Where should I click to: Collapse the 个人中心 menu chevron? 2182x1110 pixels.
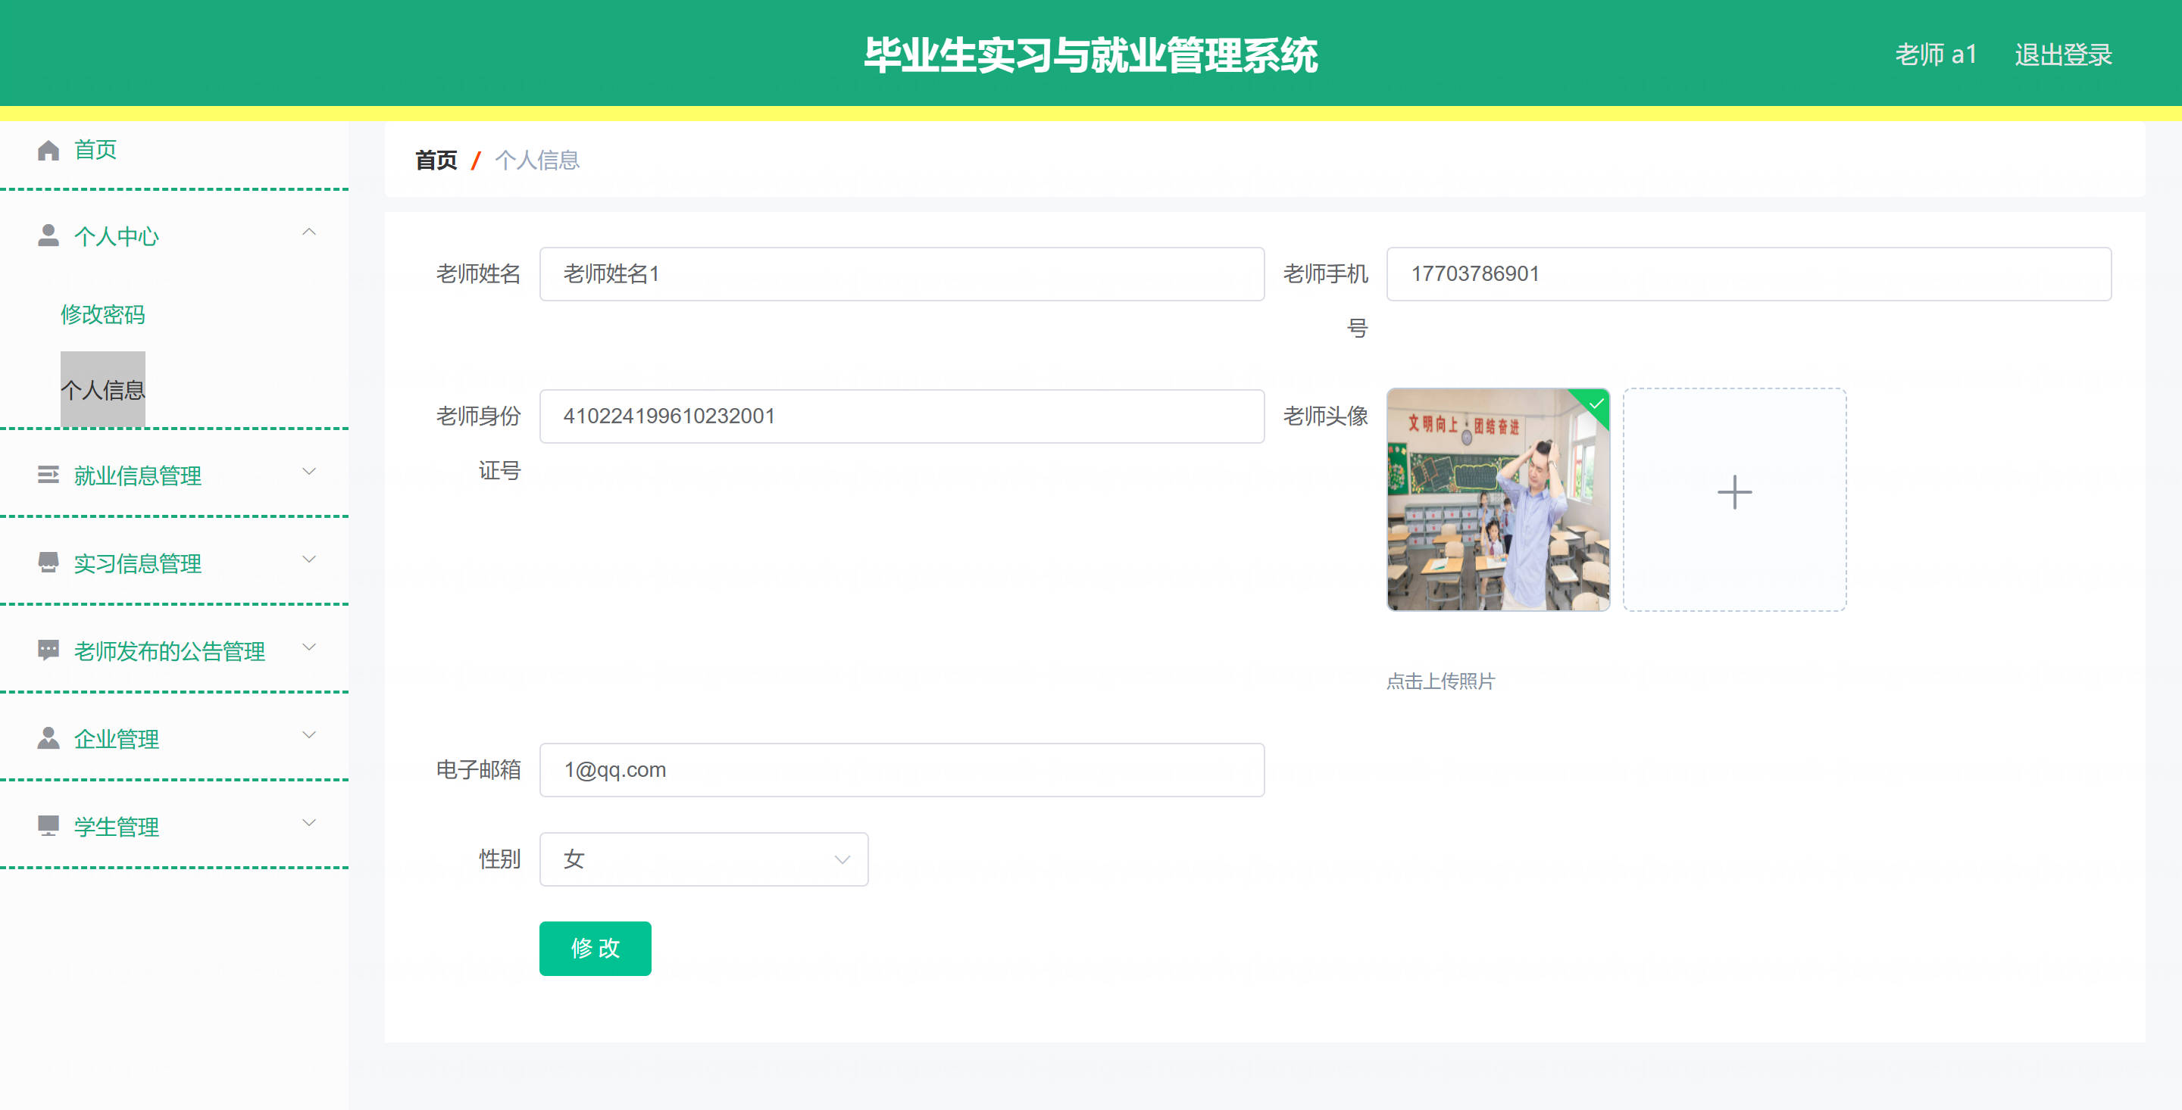coord(309,232)
